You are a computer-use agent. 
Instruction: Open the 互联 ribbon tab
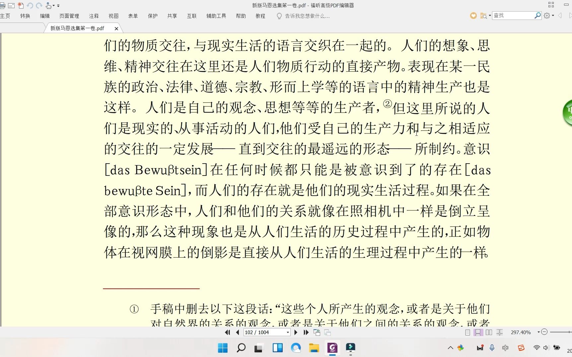point(192,16)
